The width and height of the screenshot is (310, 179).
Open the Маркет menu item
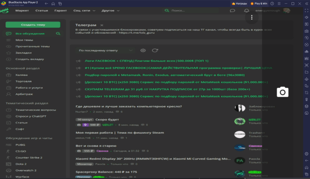pyautogui.click(x=22, y=11)
